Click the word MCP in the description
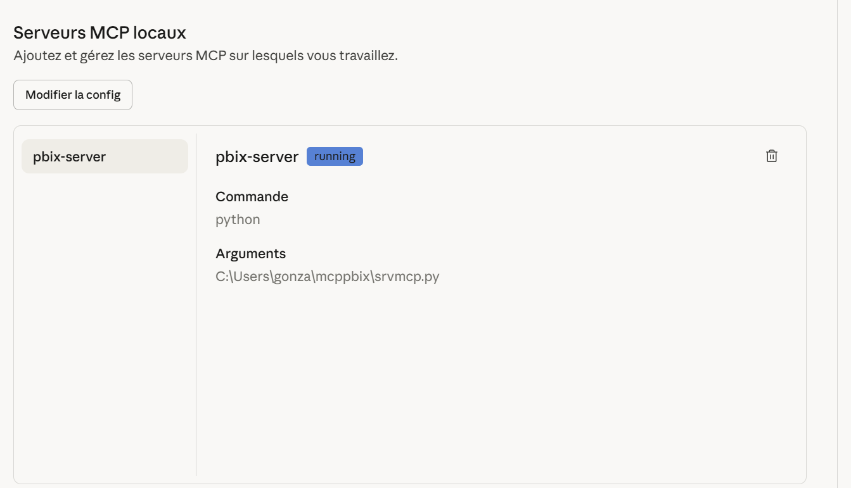 (x=212, y=56)
